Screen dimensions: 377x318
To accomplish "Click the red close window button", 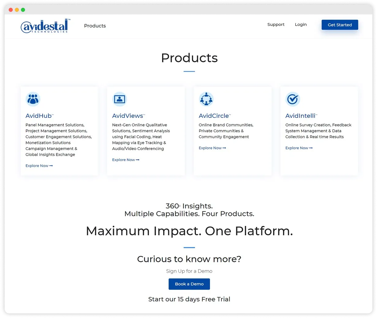I will tap(11, 10).
